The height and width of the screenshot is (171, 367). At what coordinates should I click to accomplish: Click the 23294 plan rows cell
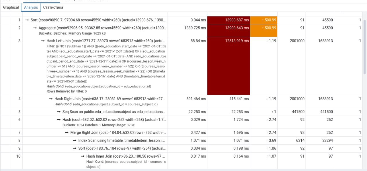coord(320,140)
